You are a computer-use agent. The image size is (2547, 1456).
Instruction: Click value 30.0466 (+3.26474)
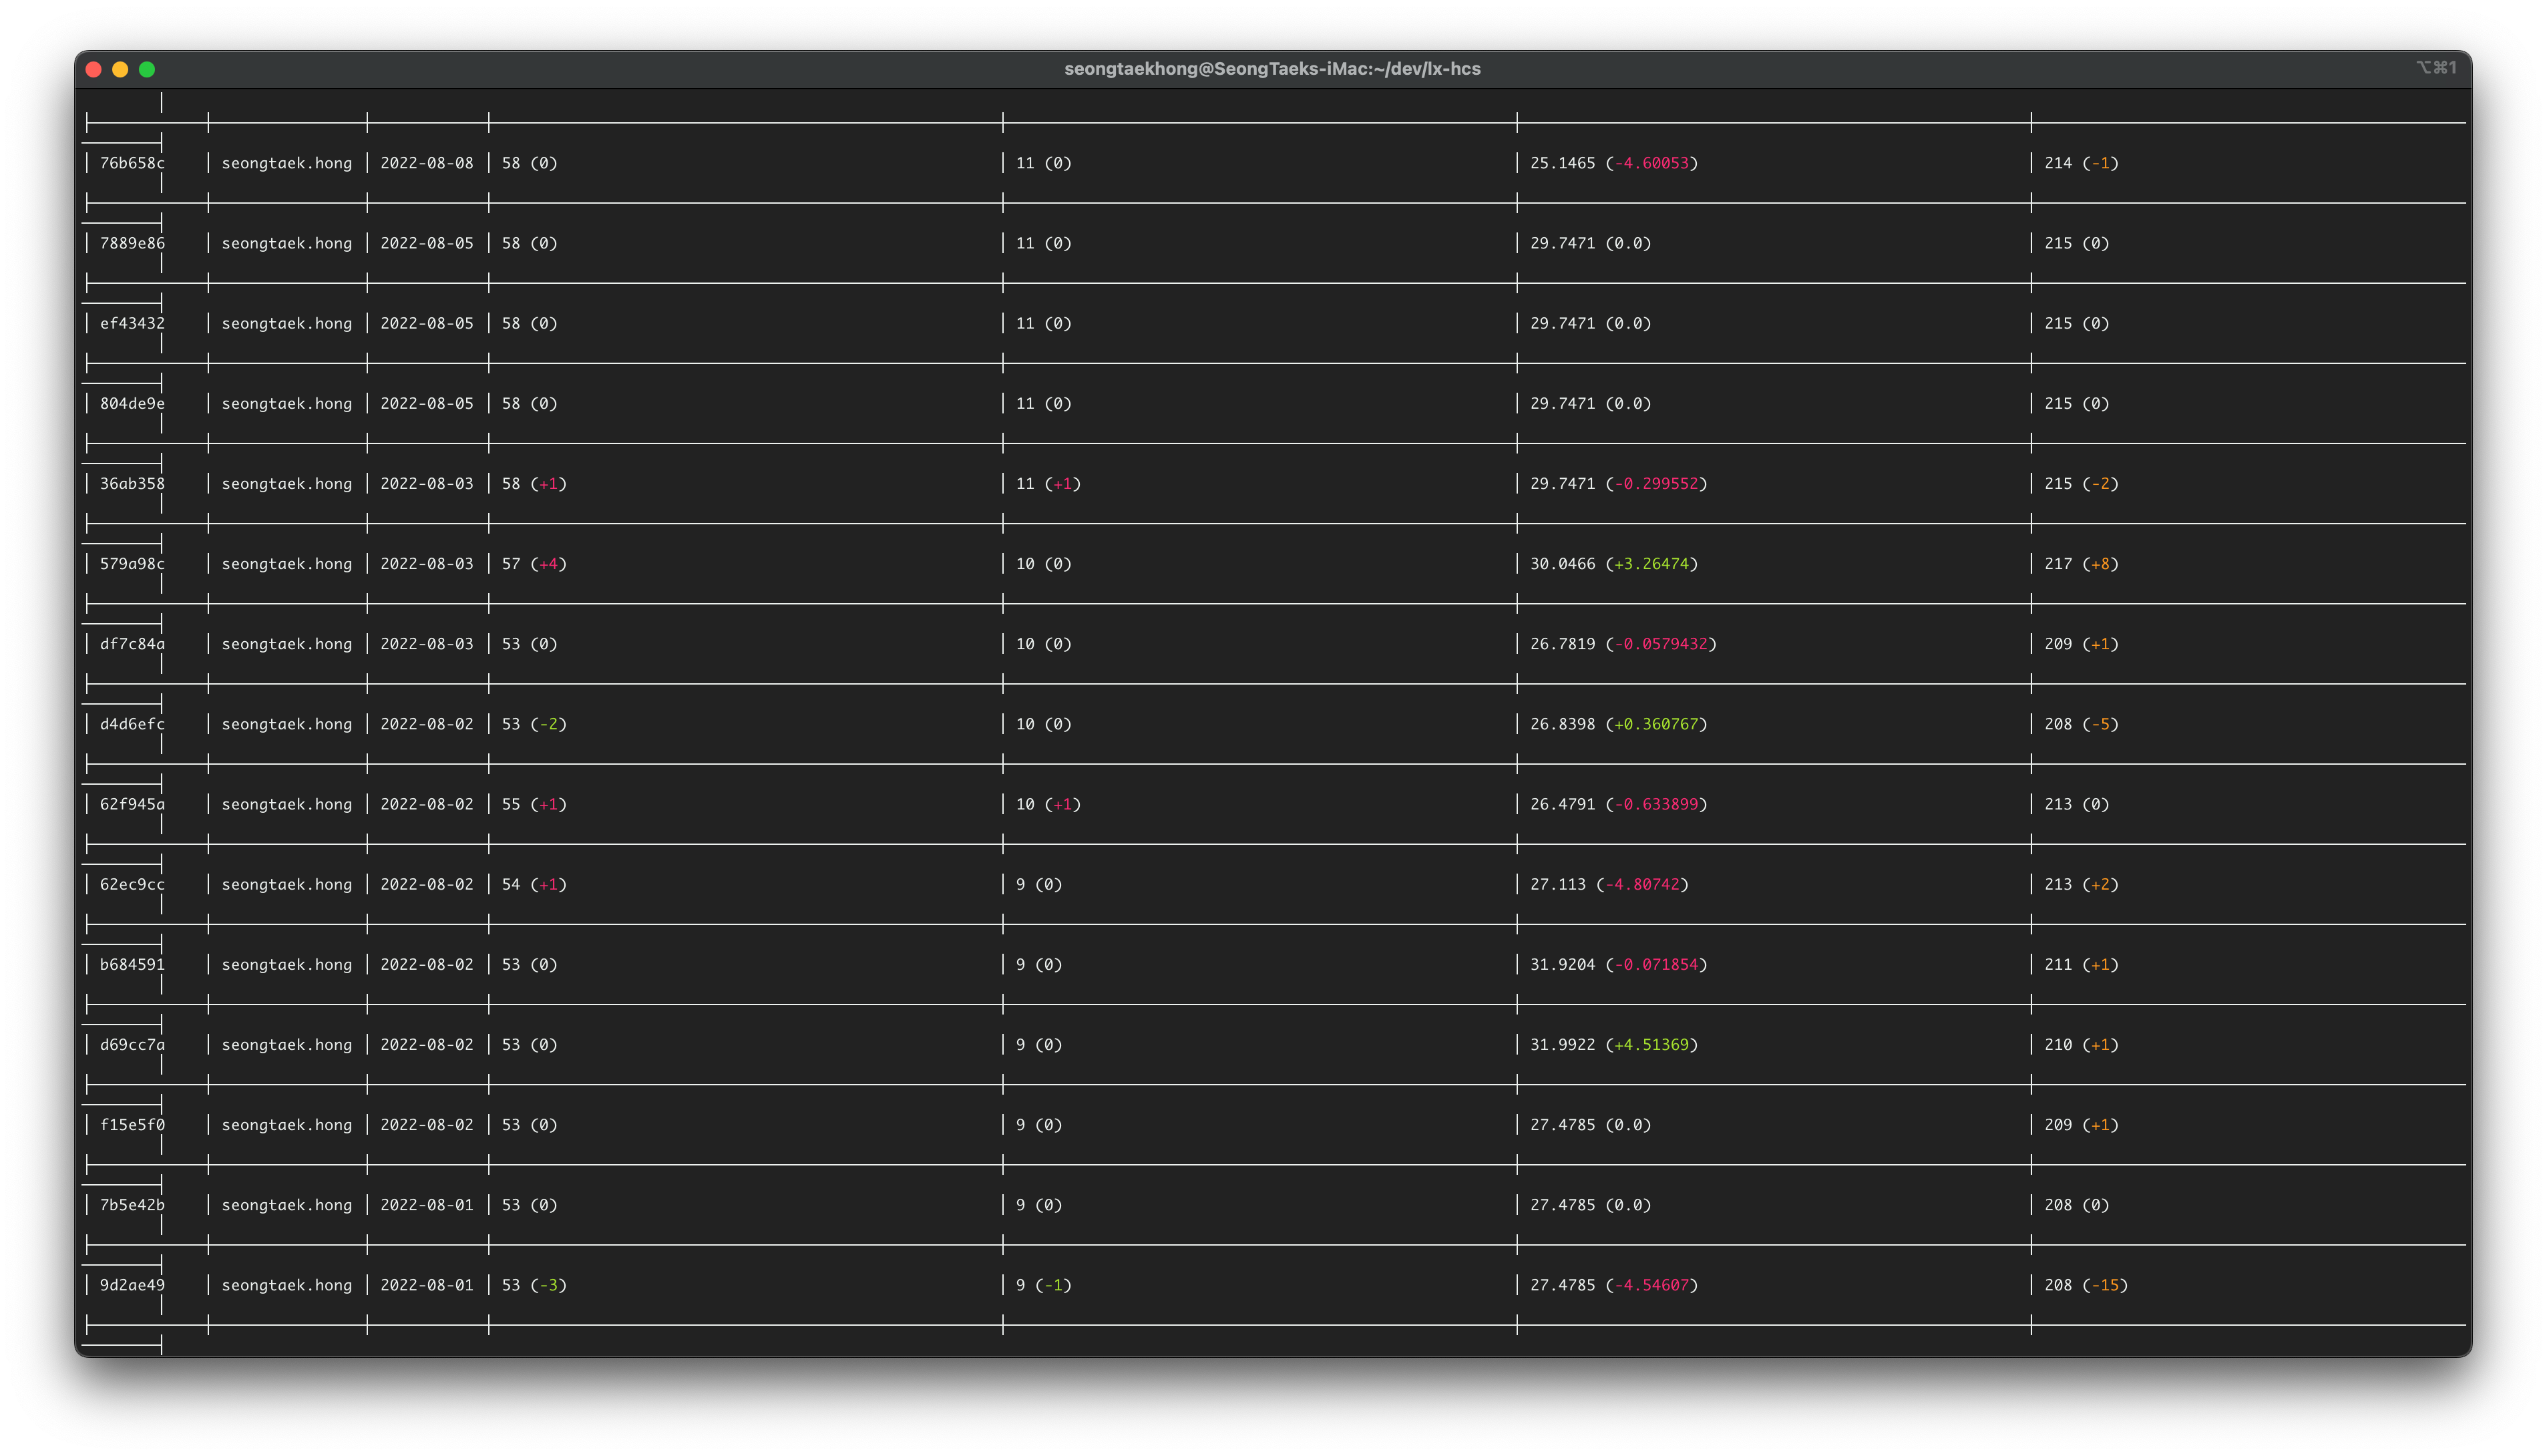[1613, 564]
